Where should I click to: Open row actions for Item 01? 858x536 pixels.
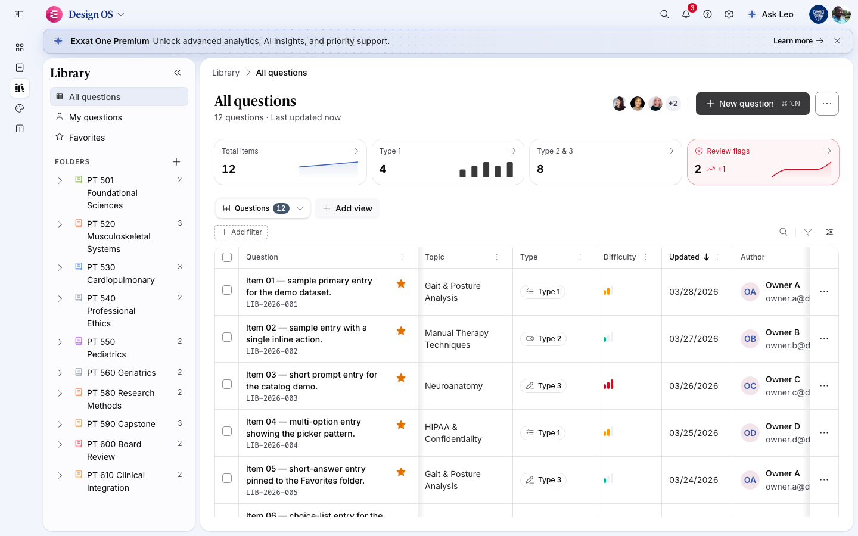pos(824,292)
